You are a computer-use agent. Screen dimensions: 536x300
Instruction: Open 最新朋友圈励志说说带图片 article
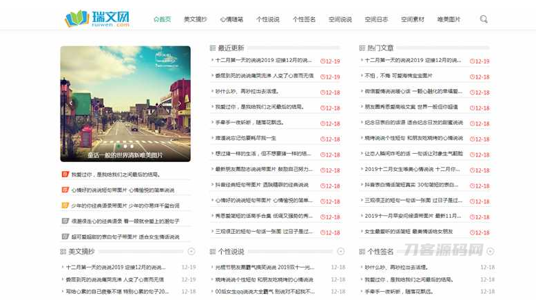click(x=264, y=169)
